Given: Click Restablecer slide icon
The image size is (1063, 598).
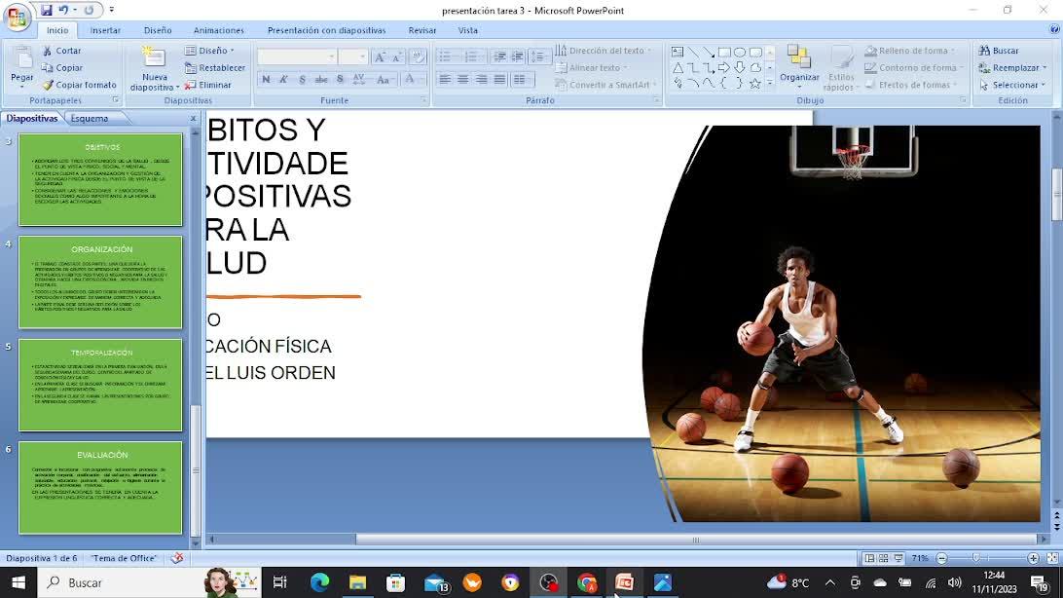Looking at the screenshot, I should (191, 68).
